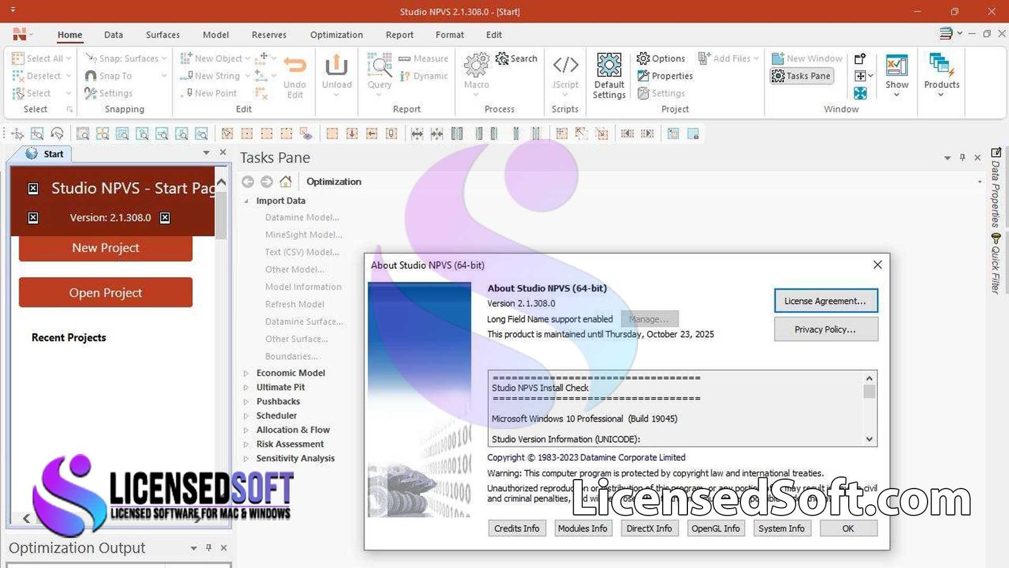
Task: Open the Privacy Policy in About dialog
Action: click(825, 329)
